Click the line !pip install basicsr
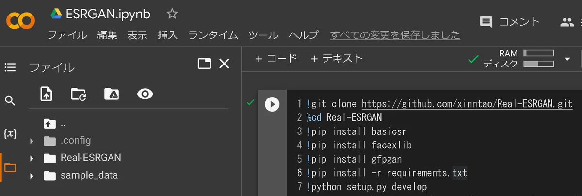Viewport: 582px width, 196px height. click(356, 131)
